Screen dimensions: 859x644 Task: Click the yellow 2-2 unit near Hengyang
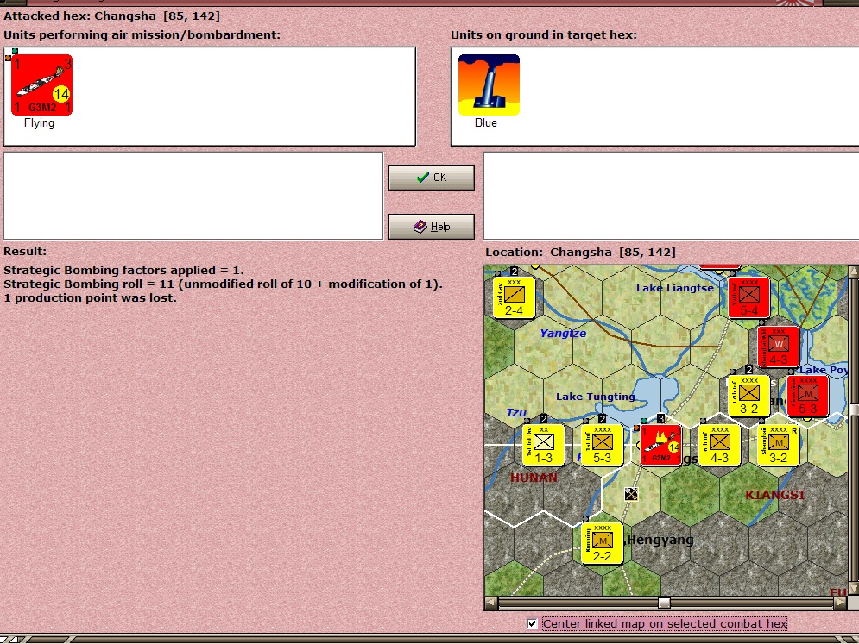602,543
